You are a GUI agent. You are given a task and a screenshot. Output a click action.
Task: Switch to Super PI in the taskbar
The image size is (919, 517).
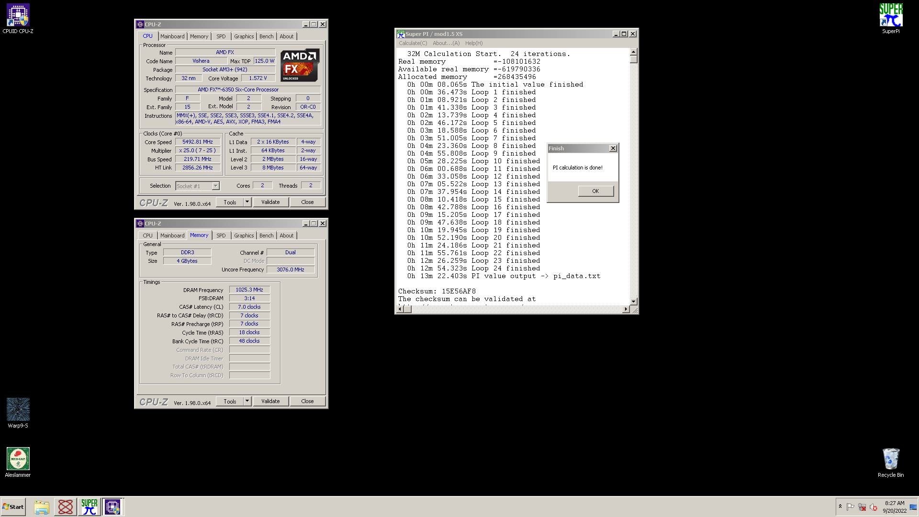tap(90, 507)
